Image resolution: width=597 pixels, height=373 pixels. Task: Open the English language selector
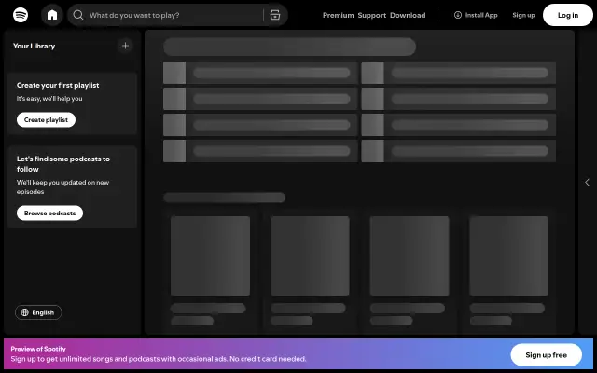tap(38, 312)
